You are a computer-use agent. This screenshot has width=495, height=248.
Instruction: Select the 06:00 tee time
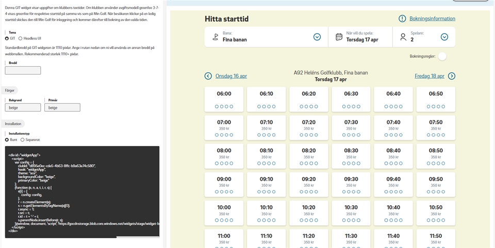(x=224, y=99)
